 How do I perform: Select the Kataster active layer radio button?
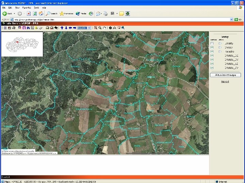(x=220, y=52)
